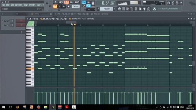Open the mixer view icon
196x110 pixels.
click(x=136, y=9)
